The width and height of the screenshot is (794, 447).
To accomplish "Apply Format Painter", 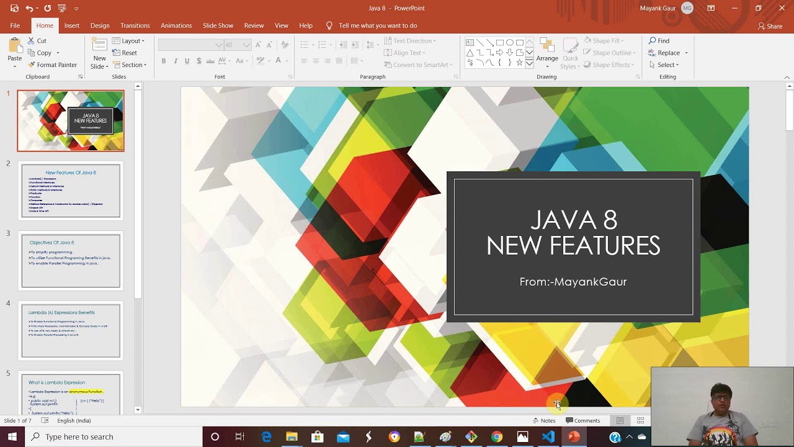I will tap(52, 65).
